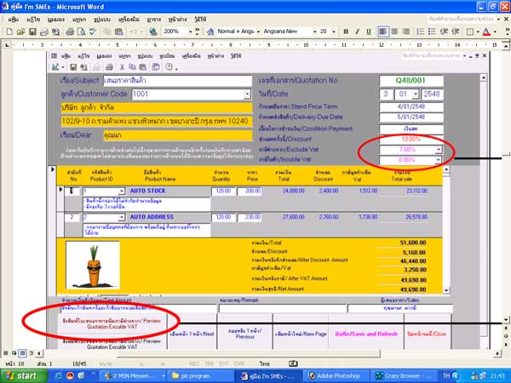Expand the Customer Code 1001 dropdown

247,94
